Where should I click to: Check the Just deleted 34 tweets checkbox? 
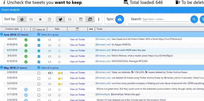click(x=39, y=79)
